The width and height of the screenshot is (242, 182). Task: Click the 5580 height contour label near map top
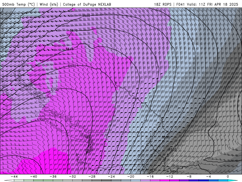point(86,16)
